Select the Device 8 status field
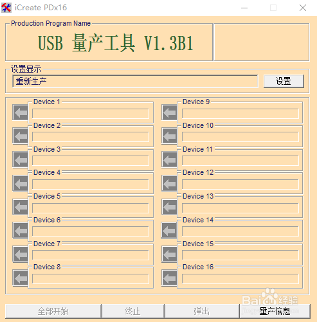 [91, 279]
